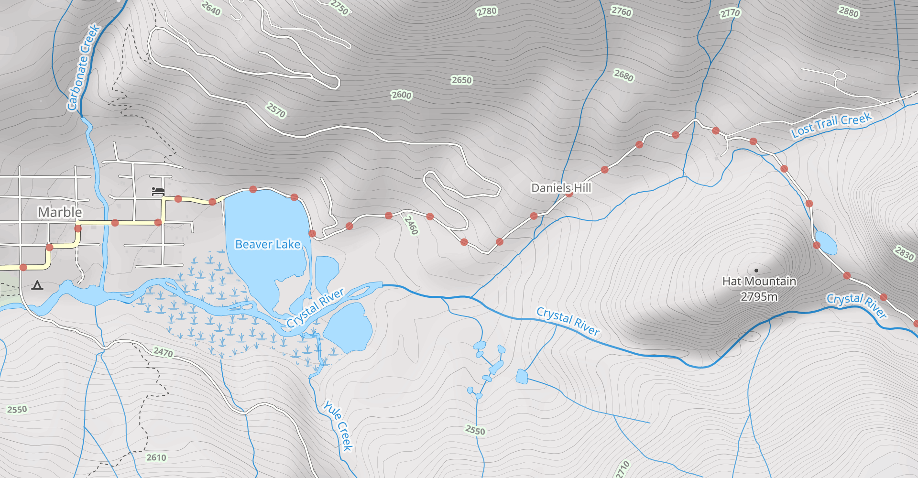The width and height of the screenshot is (918, 478).
Task: Select the red waypoint touching the Daniels Hill label
Action: pyautogui.click(x=569, y=194)
